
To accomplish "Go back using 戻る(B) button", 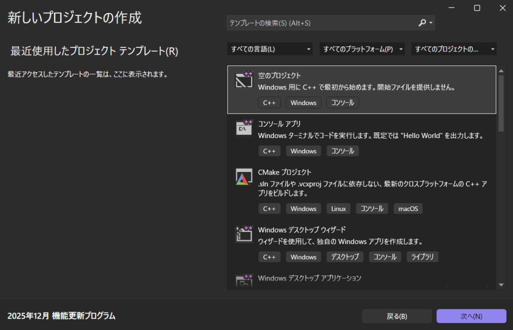I will 397,316.
